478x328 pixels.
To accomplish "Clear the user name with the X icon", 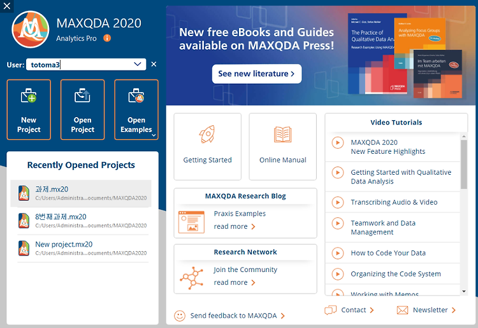I will point(154,64).
